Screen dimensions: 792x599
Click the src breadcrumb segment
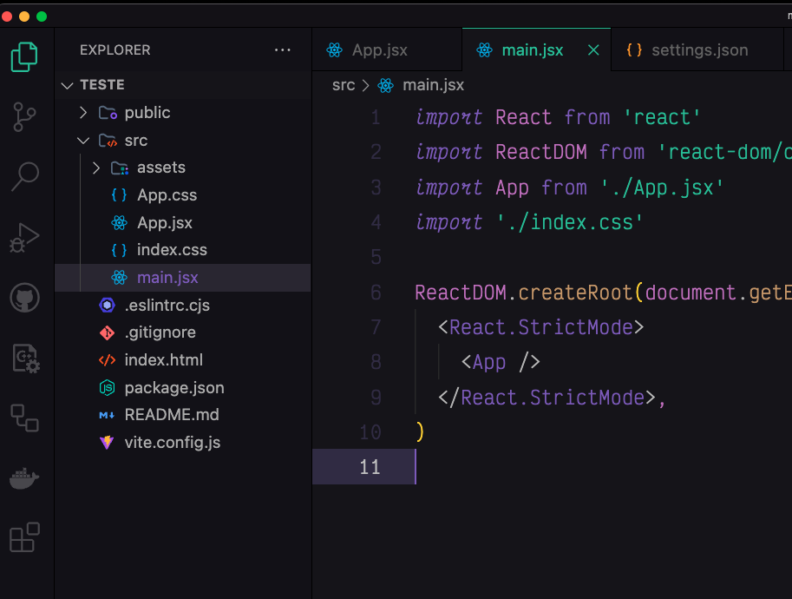[x=344, y=85]
